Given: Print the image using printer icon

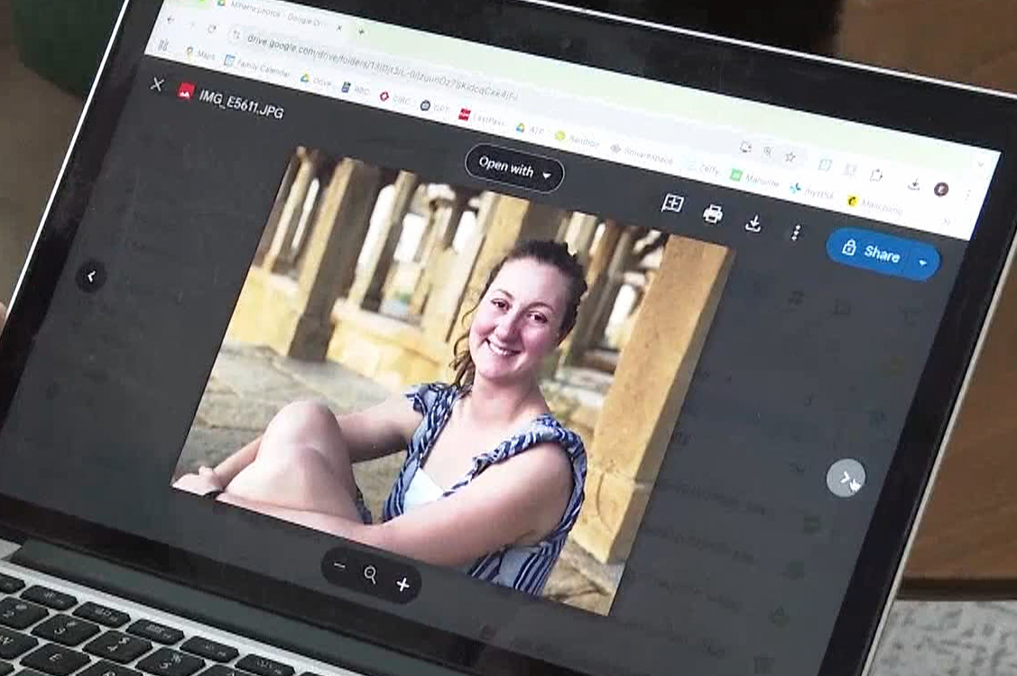Looking at the screenshot, I should (x=713, y=214).
